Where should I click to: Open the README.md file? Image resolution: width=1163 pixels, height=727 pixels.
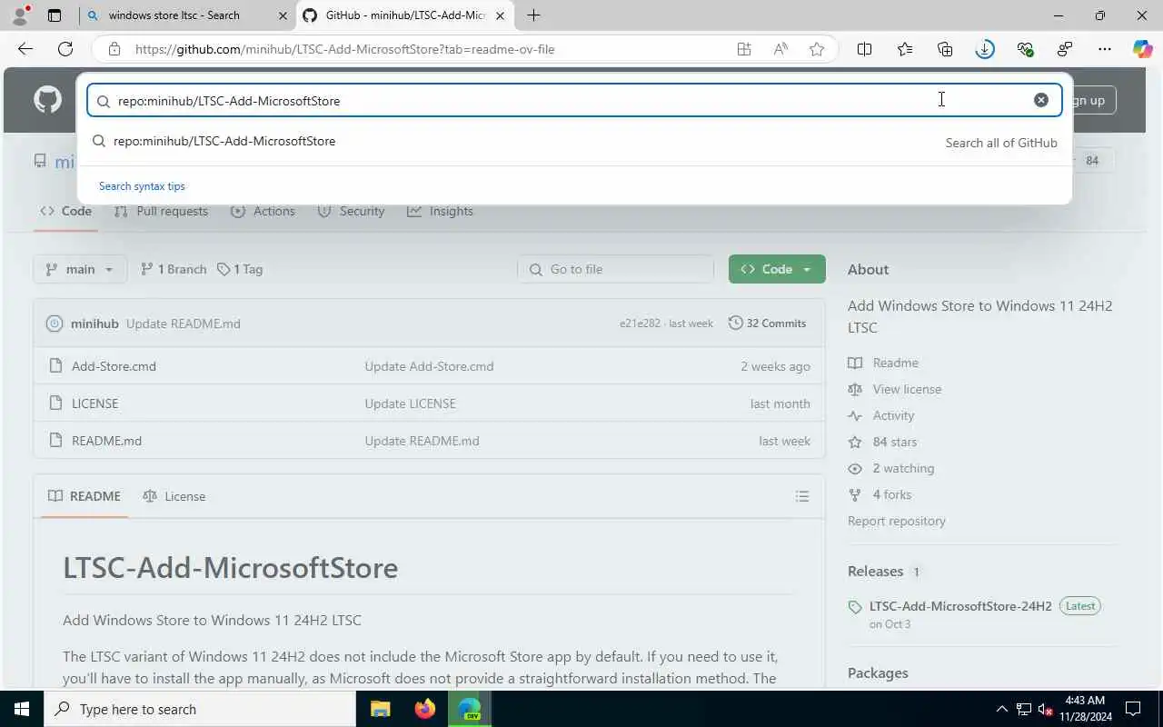point(106,441)
